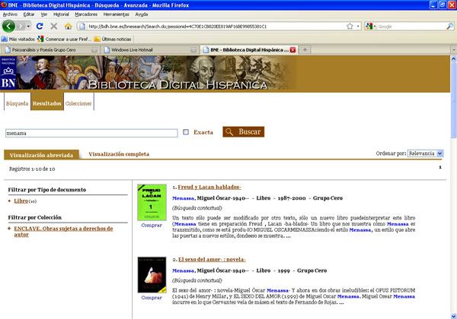Click Comprar under the Freud y Lacan cover

(152, 225)
